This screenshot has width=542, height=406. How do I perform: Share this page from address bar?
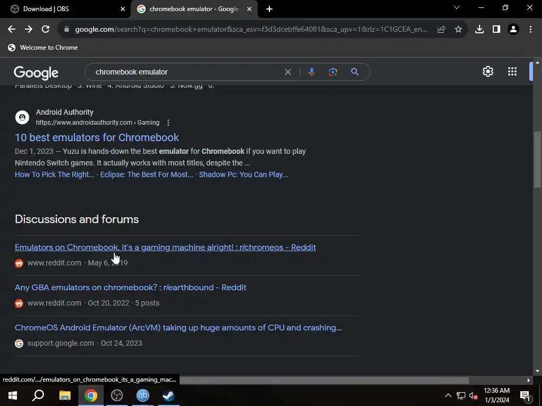441,30
